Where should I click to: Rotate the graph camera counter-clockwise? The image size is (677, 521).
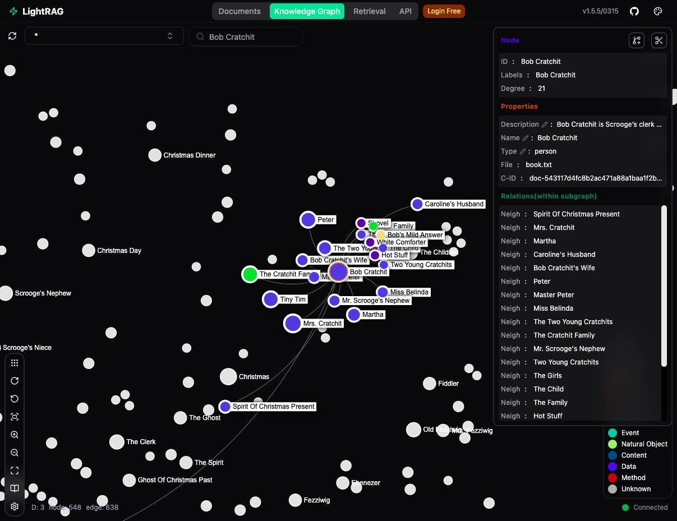pyautogui.click(x=15, y=399)
